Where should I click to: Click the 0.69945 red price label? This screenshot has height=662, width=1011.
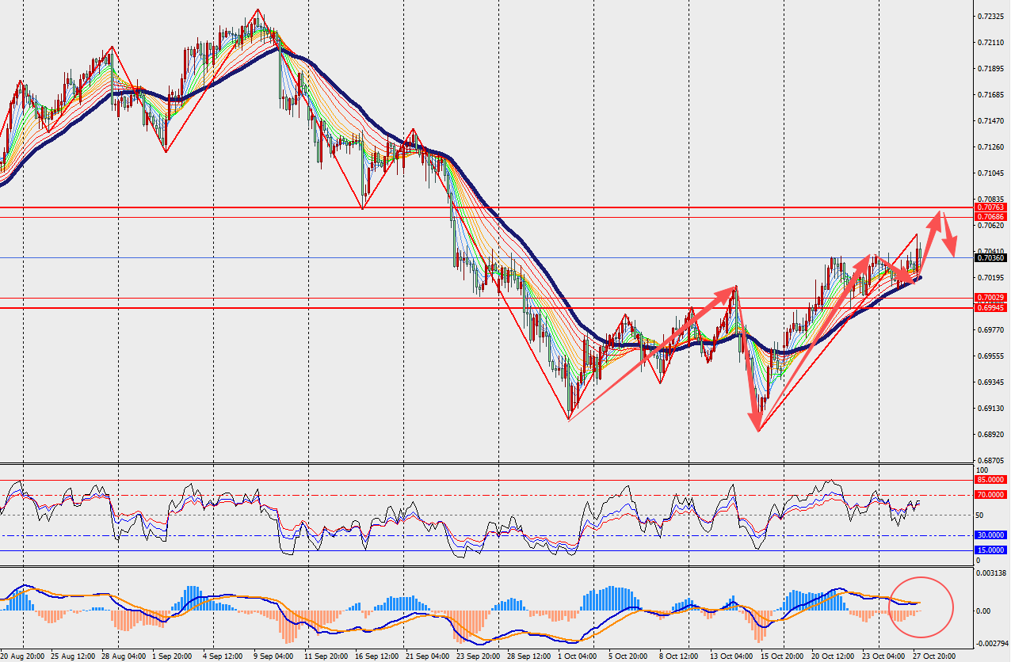click(x=990, y=307)
